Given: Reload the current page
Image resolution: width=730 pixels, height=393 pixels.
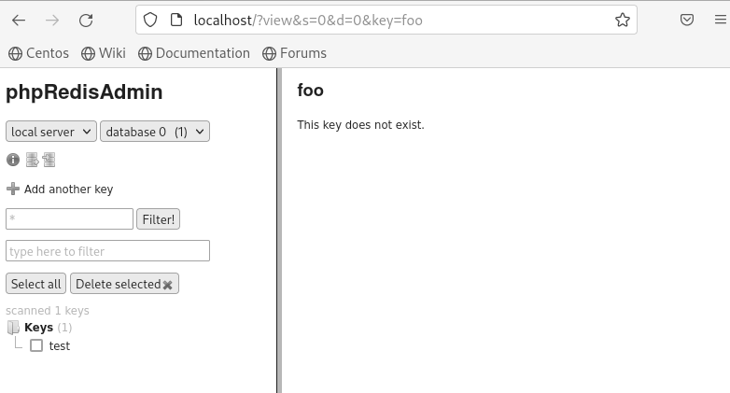Looking at the screenshot, I should (86, 20).
